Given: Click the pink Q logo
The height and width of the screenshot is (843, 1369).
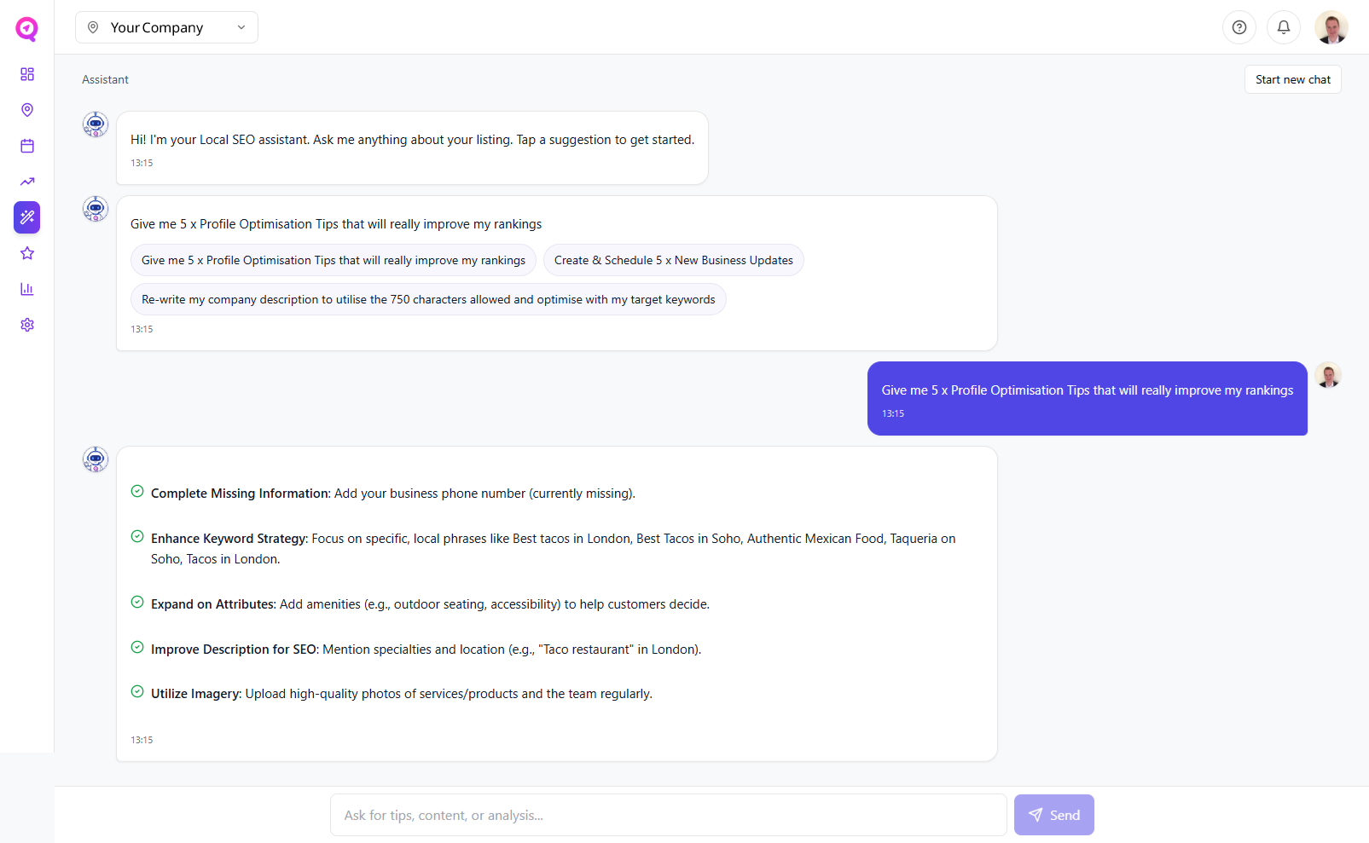Looking at the screenshot, I should [26, 28].
